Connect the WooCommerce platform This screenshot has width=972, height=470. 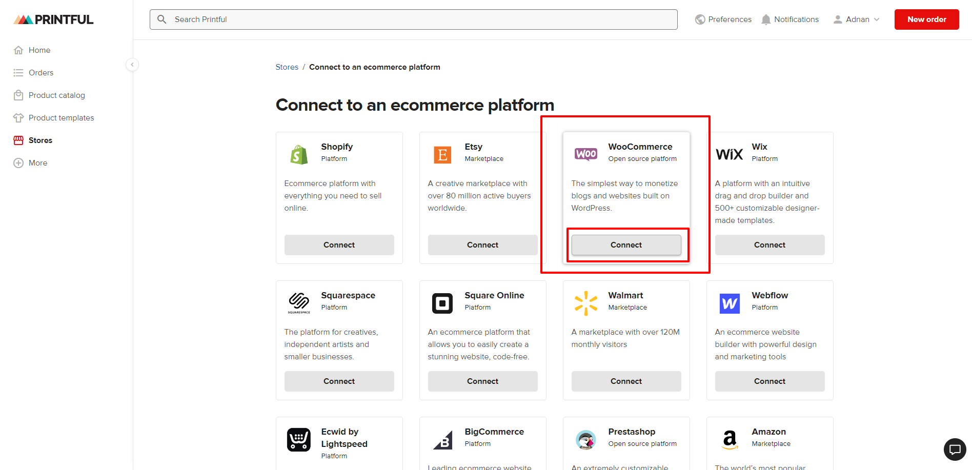click(626, 245)
